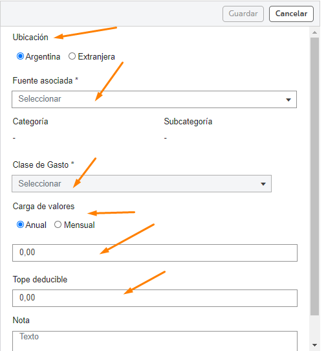Click the Clase de Gasto arrow icon
This screenshot has width=326, height=351.
pyautogui.click(x=263, y=184)
